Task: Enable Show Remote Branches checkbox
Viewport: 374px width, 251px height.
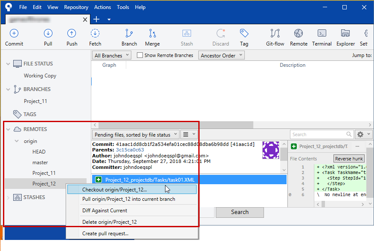Action: point(140,55)
